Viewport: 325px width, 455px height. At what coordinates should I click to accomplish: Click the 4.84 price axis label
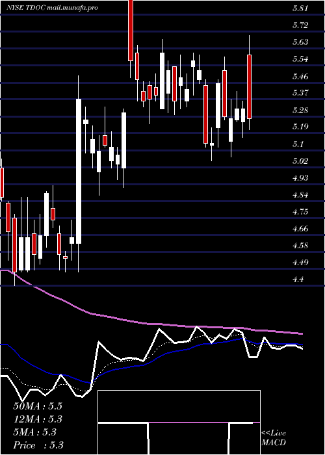click(x=300, y=195)
